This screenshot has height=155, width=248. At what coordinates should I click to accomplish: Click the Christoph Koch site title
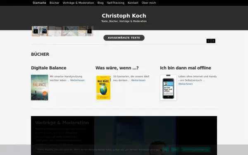[124, 16]
